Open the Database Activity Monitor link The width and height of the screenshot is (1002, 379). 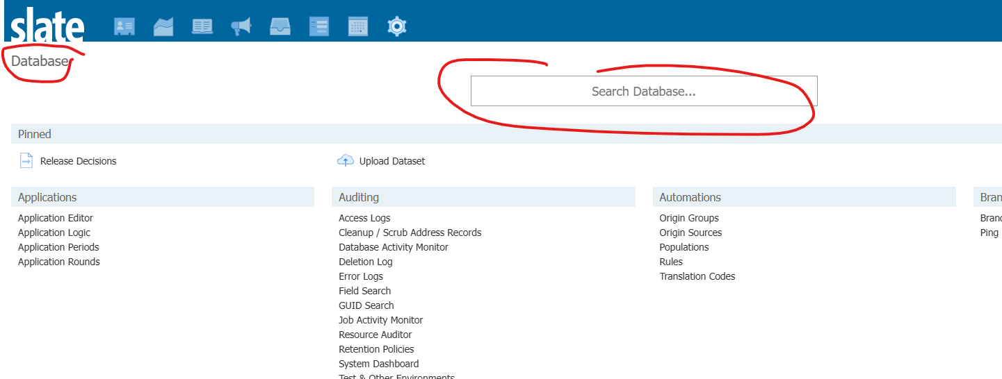[394, 247]
